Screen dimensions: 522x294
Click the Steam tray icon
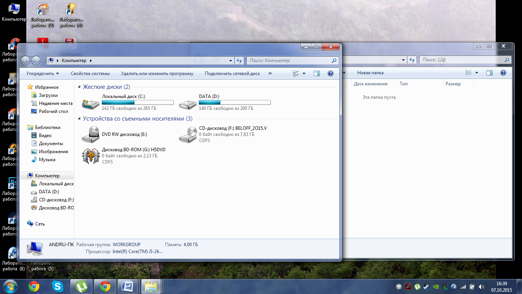(x=426, y=286)
